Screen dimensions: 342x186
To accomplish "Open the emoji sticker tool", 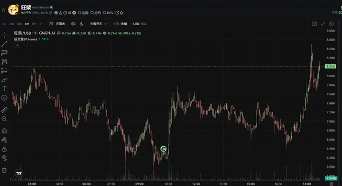I will tap(5, 98).
